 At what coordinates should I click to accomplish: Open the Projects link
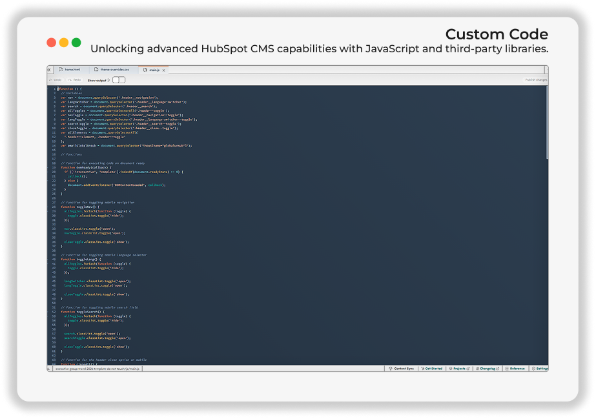[x=460, y=369]
